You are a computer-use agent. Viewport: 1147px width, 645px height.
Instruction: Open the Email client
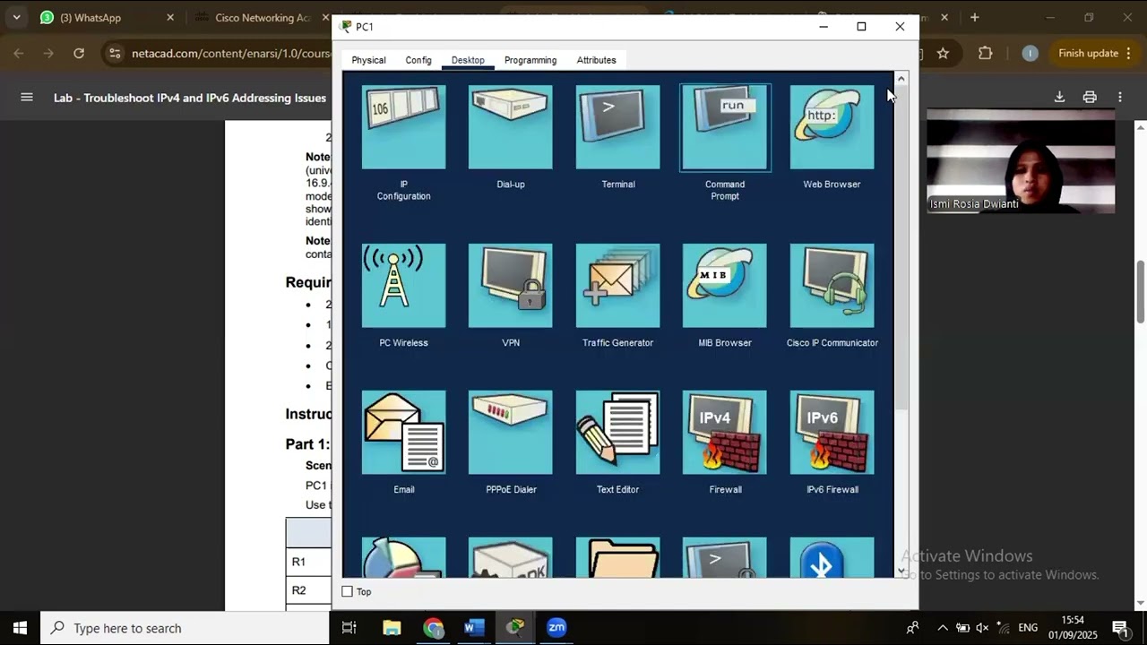point(403,433)
